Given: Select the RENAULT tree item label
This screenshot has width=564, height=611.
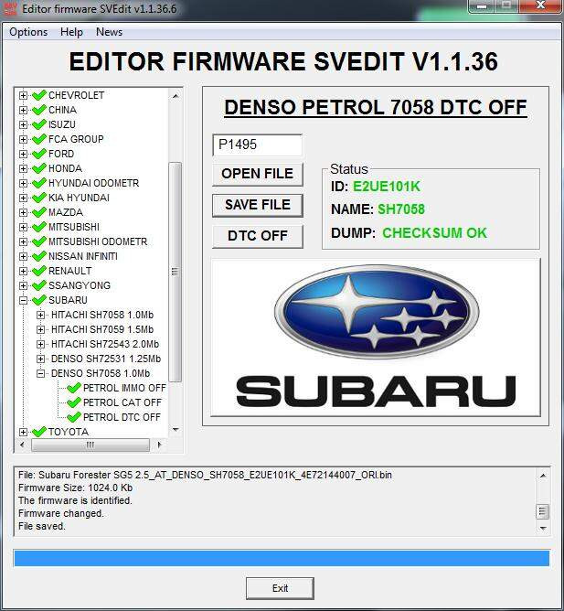Looking at the screenshot, I should [69, 271].
